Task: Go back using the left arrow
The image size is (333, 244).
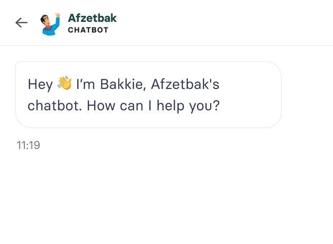Action: click(x=21, y=22)
